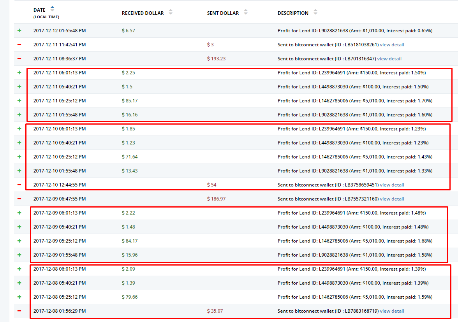Select received amount $ 6.57

click(x=129, y=31)
